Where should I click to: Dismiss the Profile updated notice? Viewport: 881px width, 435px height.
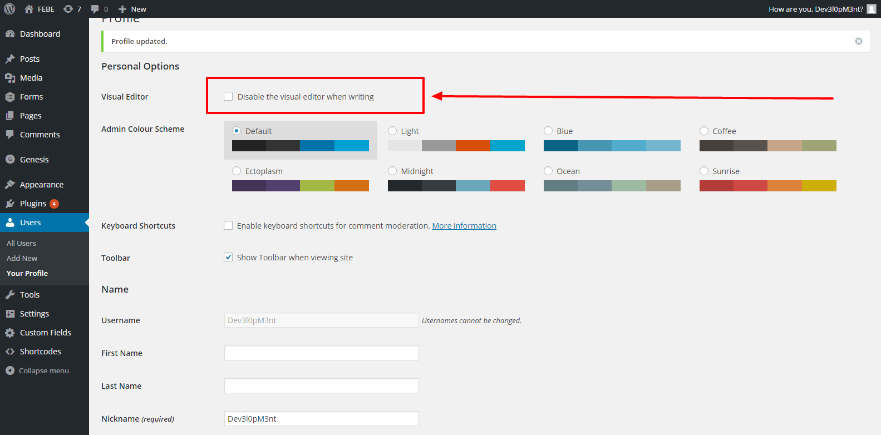coord(859,41)
